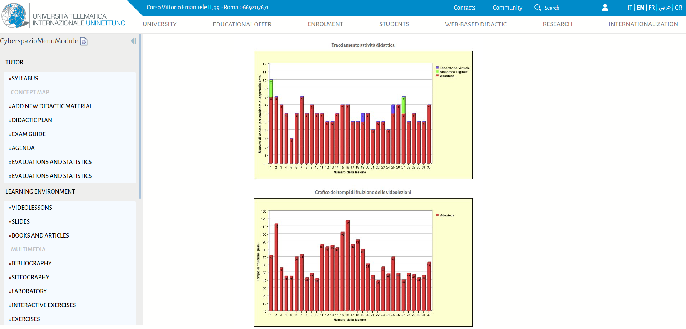This screenshot has height=329, width=686.
Task: Collapse the sidebar with the left arrow
Action: [133, 41]
